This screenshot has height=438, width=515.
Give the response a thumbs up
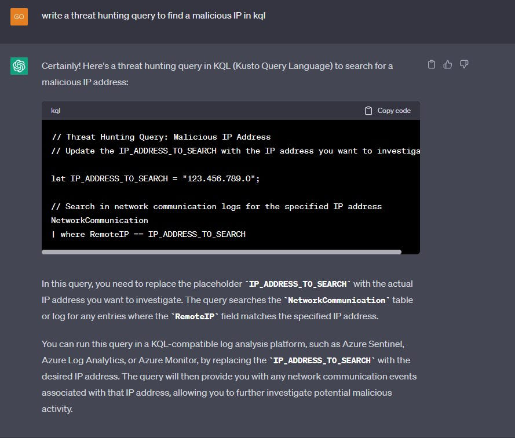448,64
